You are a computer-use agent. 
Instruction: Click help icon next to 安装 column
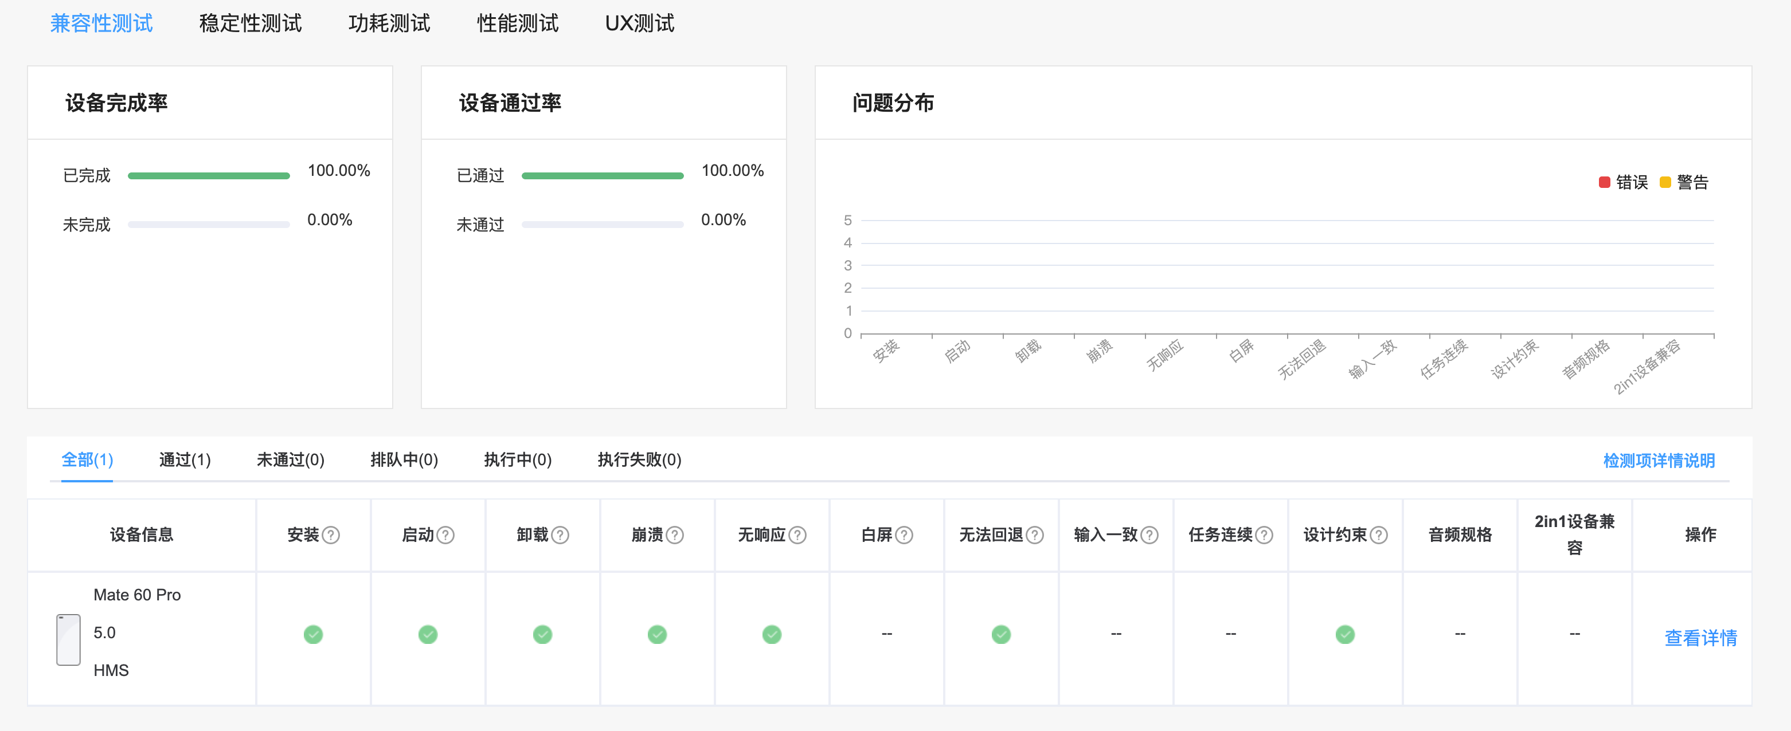331,535
